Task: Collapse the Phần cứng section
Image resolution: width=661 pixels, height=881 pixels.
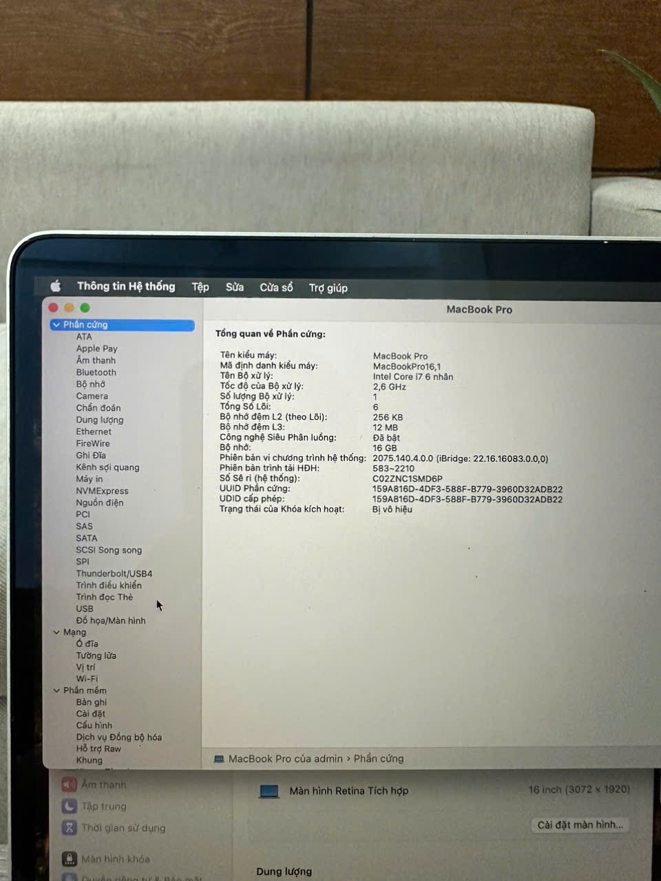Action: (57, 324)
